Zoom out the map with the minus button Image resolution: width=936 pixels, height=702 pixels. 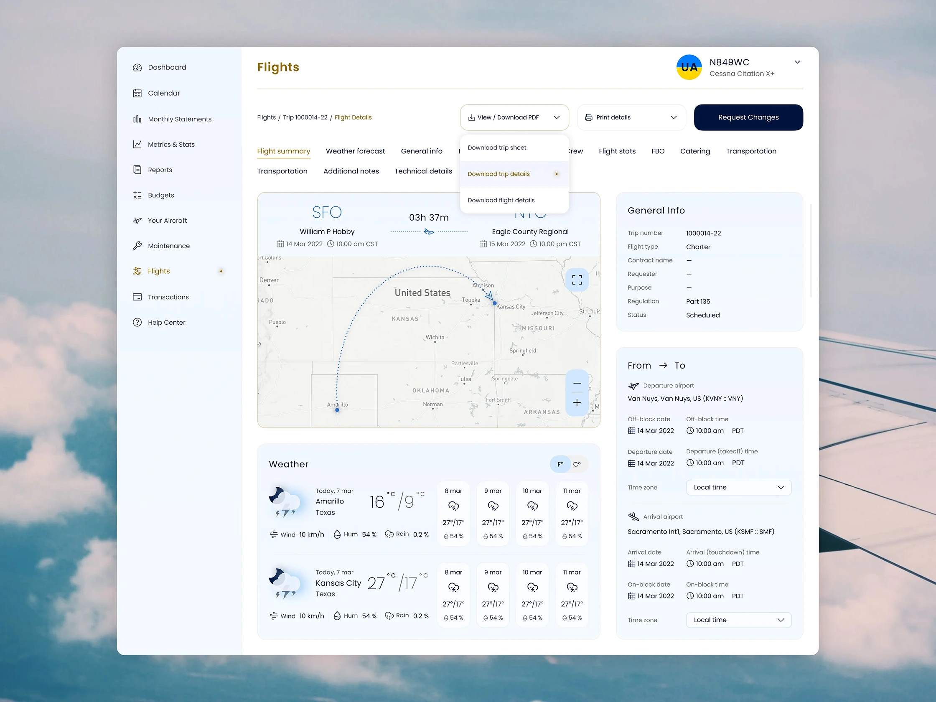pyautogui.click(x=577, y=383)
